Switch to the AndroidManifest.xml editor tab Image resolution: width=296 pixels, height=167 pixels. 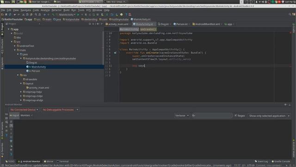(x=207, y=24)
